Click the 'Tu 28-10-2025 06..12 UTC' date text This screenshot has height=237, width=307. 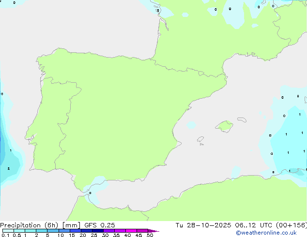tap(224, 225)
